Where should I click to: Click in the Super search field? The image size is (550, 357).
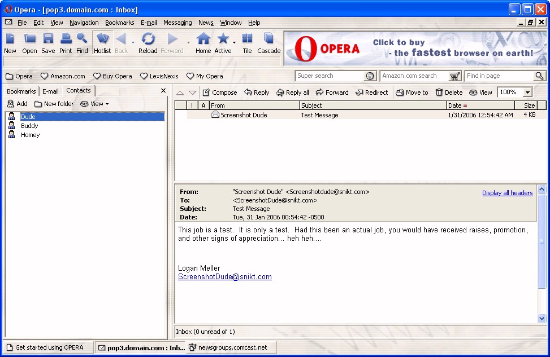coord(330,76)
